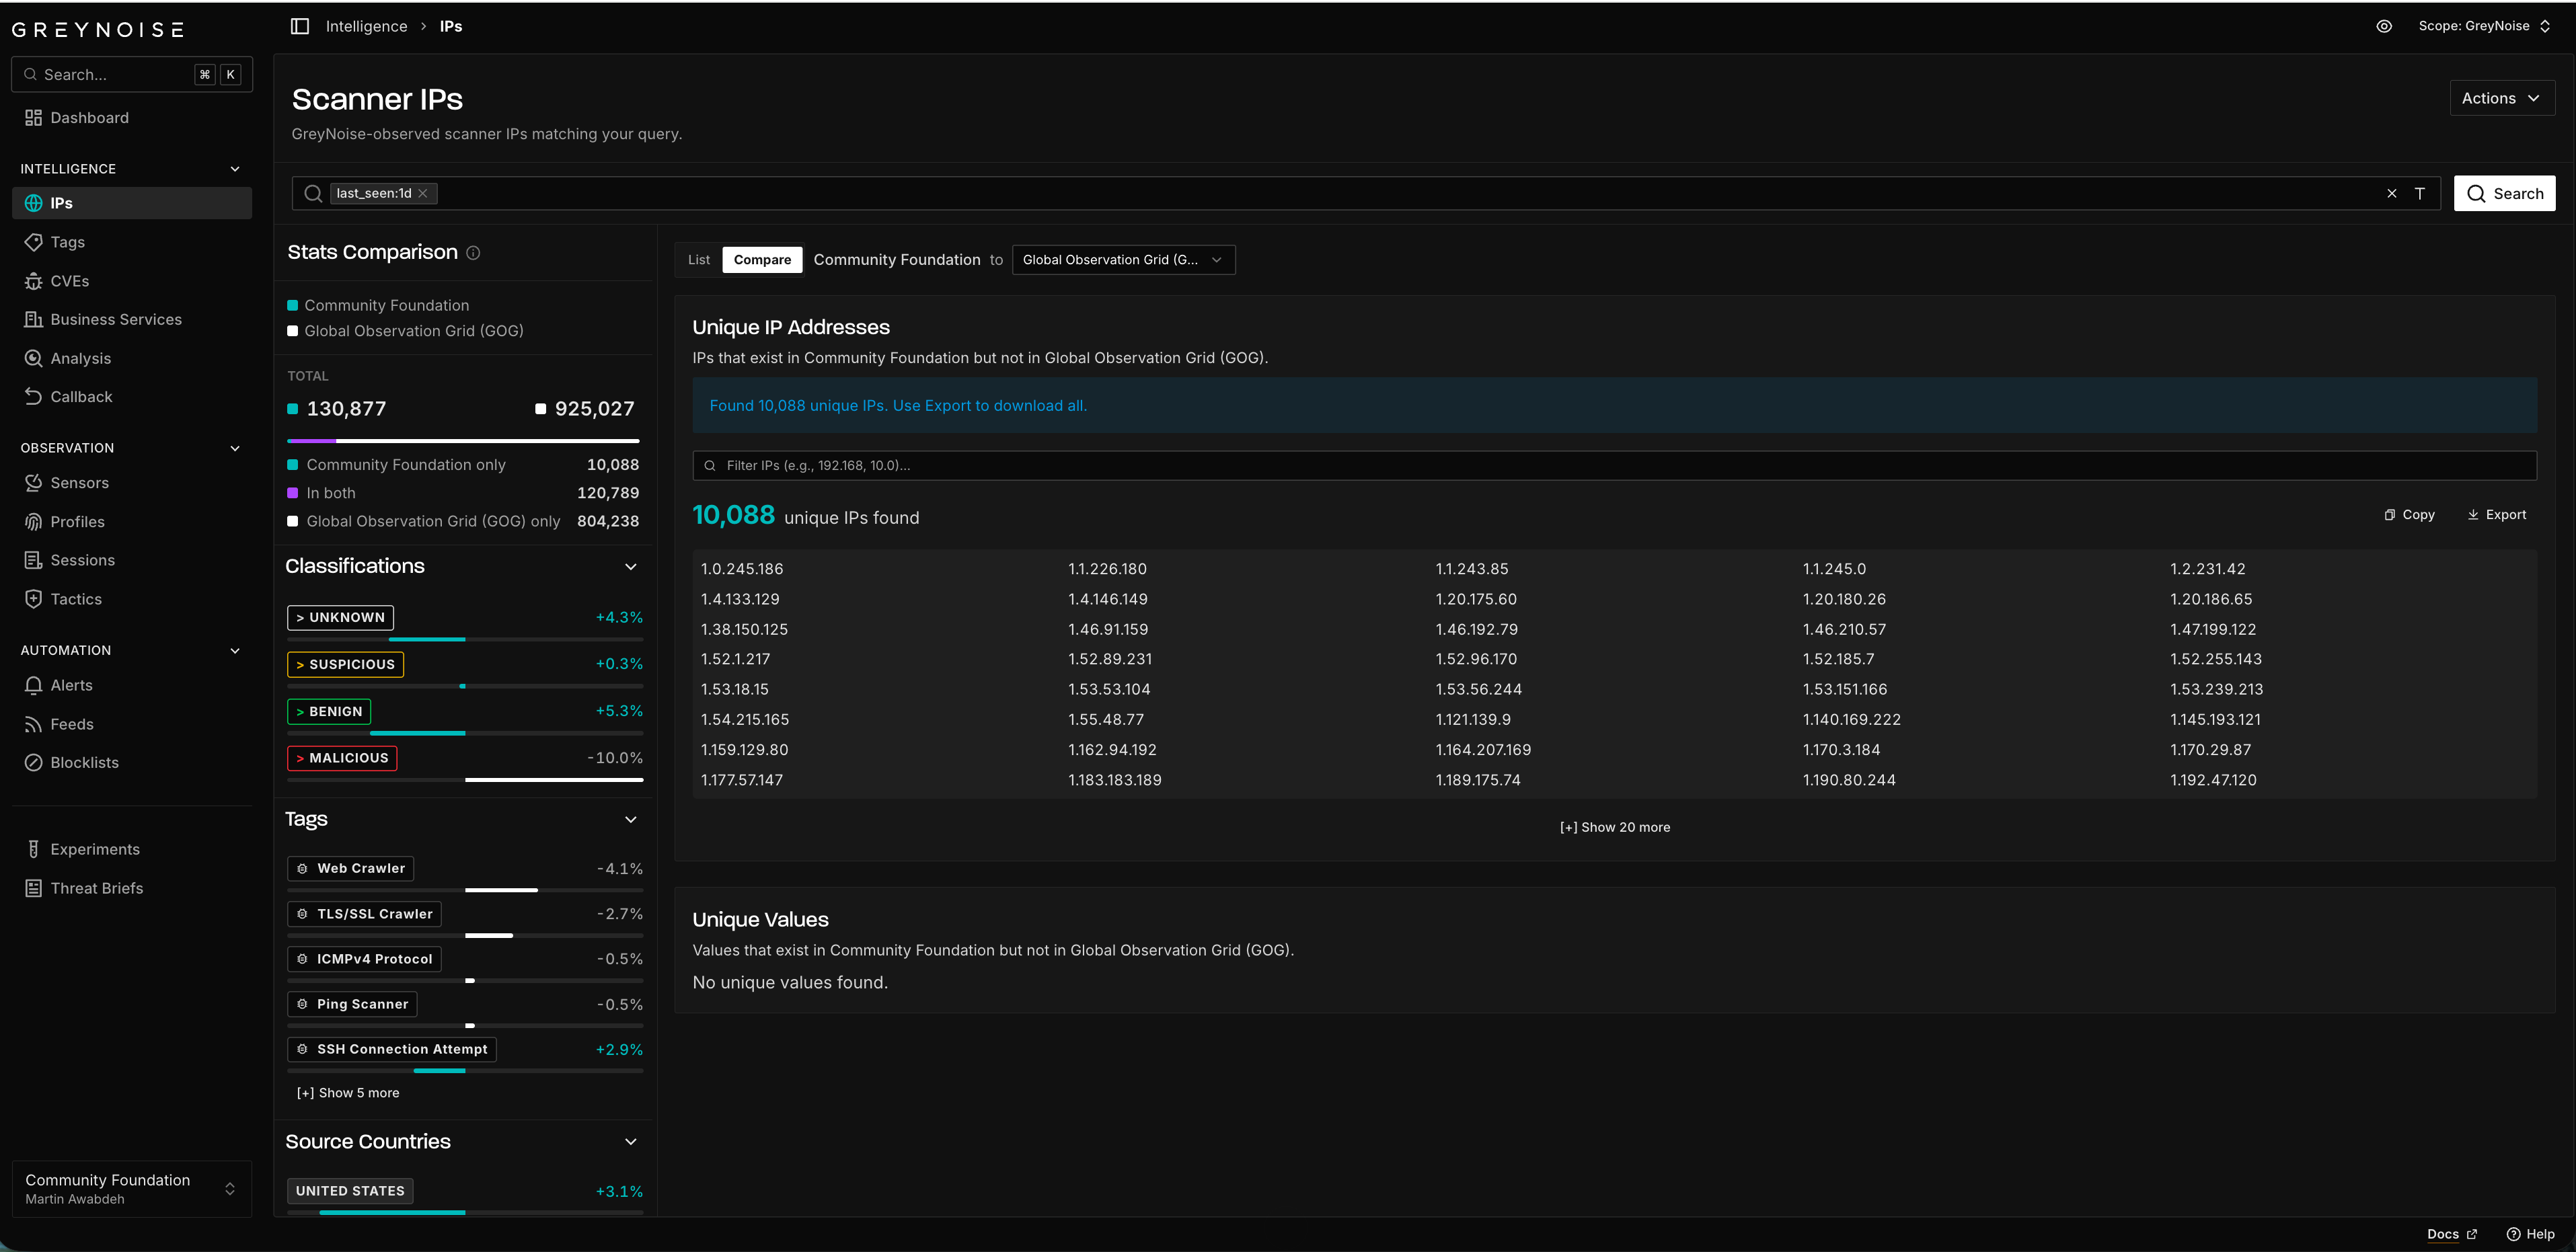Click the Feeds RSS icon

[x=33, y=724]
